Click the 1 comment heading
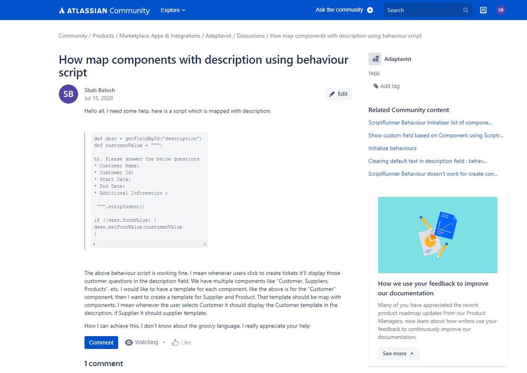 pyautogui.click(x=103, y=364)
